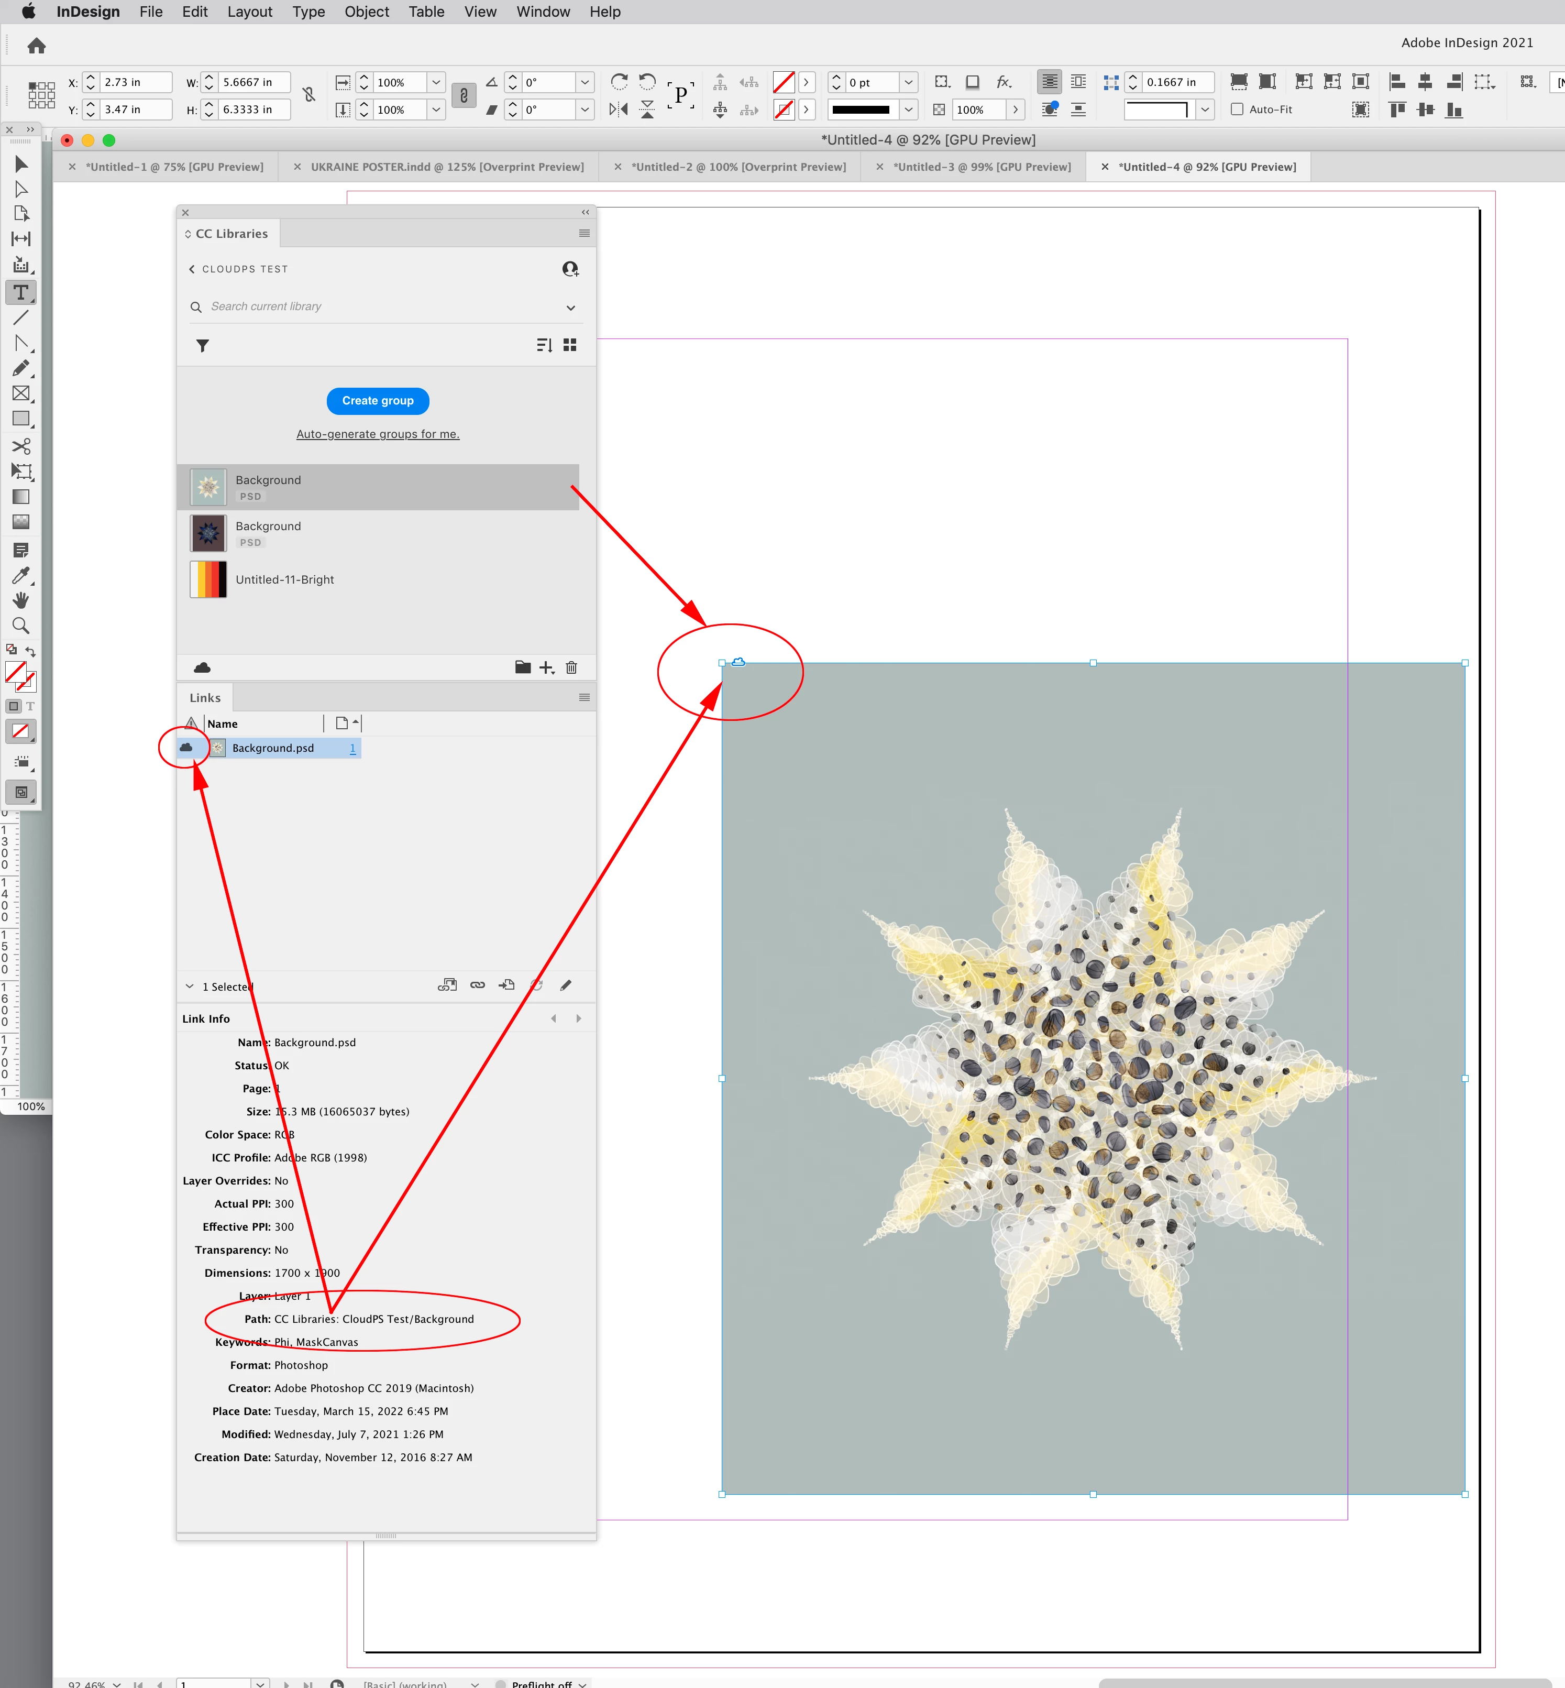1565x1688 pixels.
Task: Delete library item with trash icon
Action: point(571,667)
